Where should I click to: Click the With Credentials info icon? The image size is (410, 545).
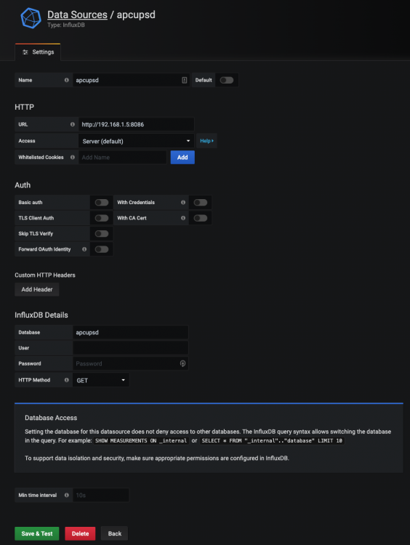tap(183, 202)
